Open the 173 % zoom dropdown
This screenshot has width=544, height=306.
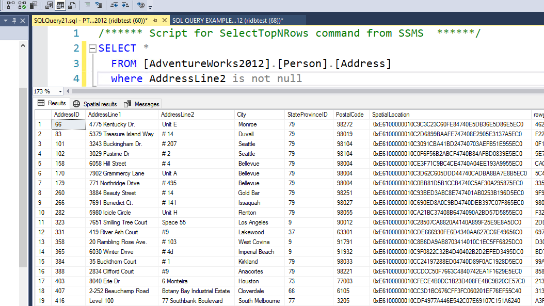pyautogui.click(x=60, y=91)
